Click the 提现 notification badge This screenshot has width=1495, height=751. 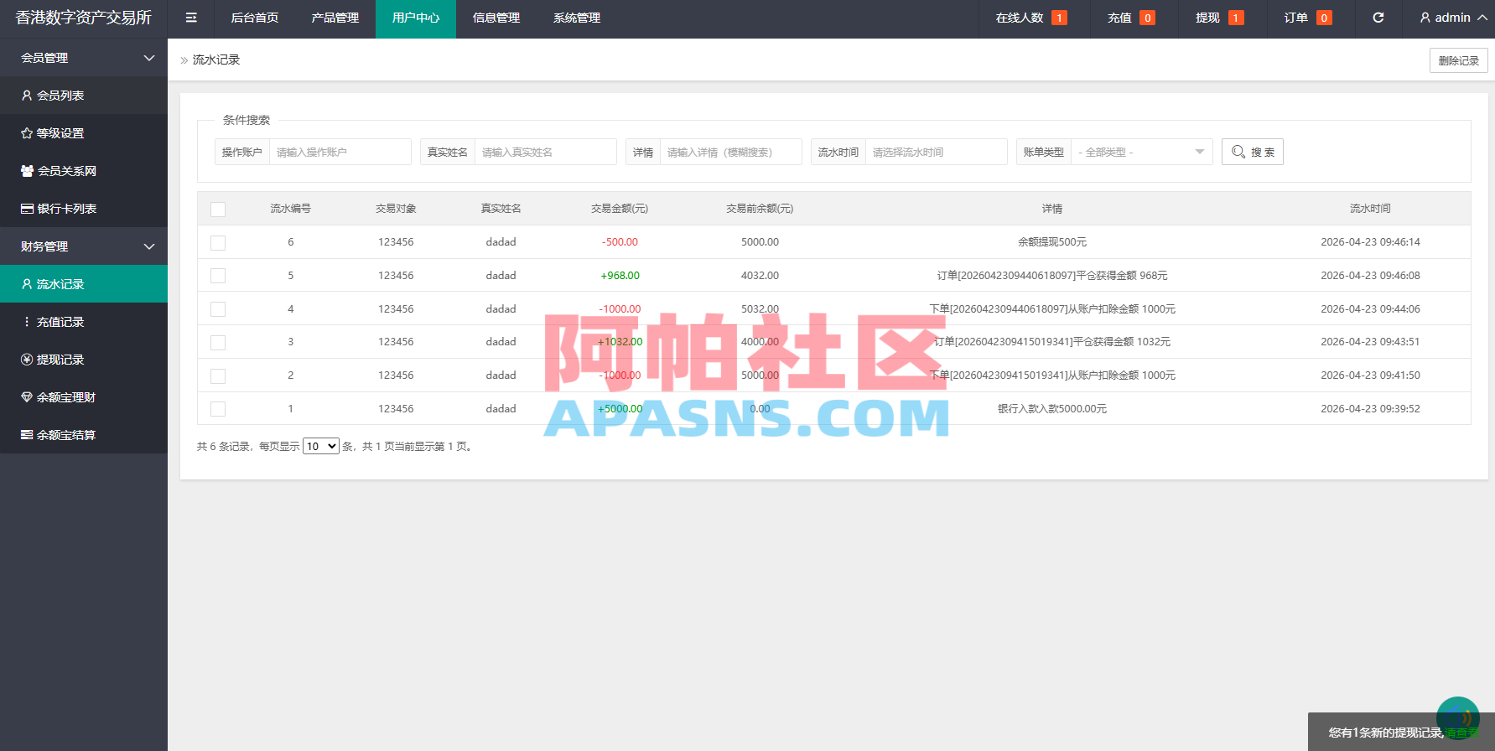click(1236, 18)
